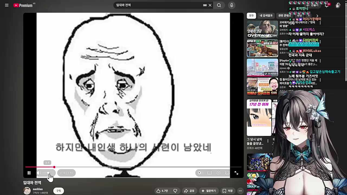
Task: Submit search with the magnifier button
Action: tap(219, 5)
